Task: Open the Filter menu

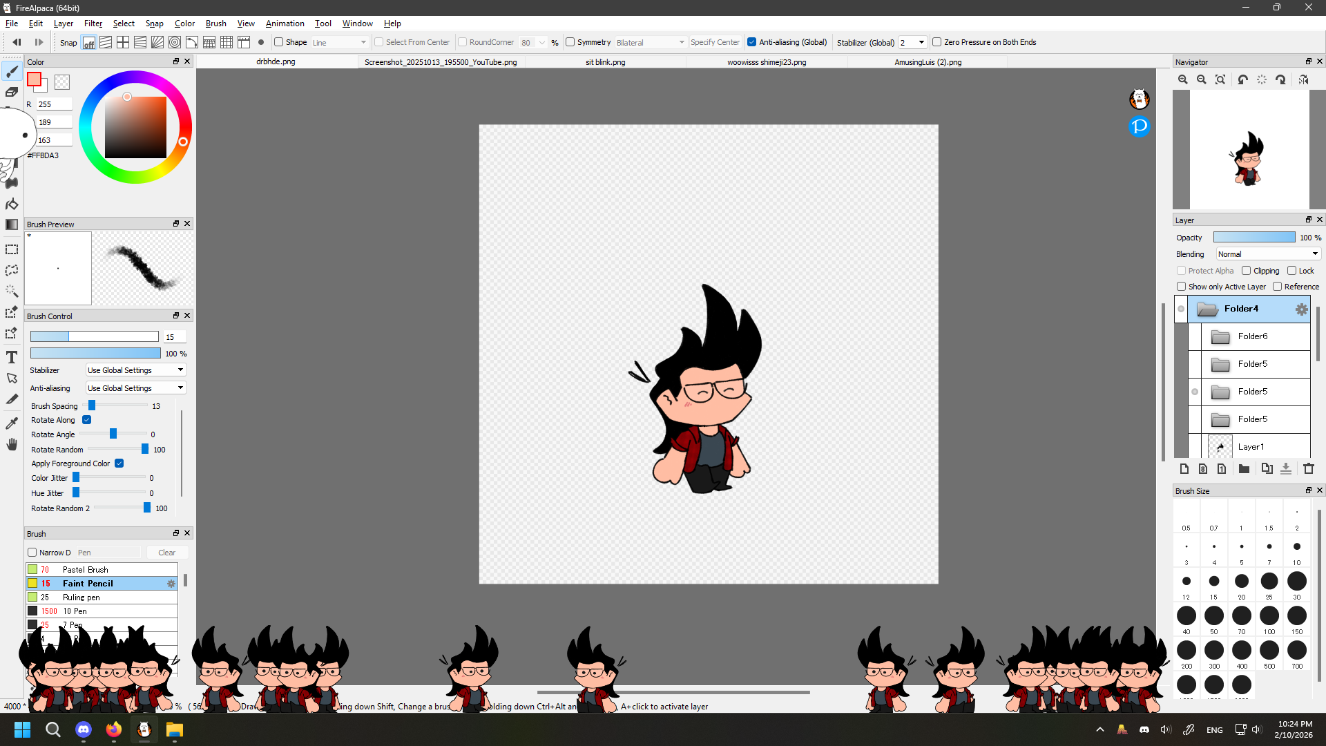Action: click(93, 23)
